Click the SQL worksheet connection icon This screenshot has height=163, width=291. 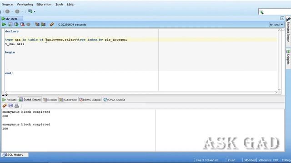(30, 11)
